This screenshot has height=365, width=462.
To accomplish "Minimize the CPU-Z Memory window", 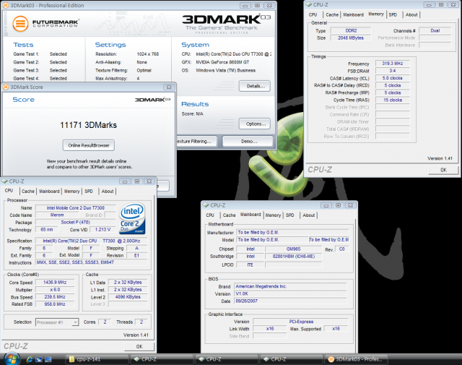I will pyautogui.click(x=429, y=5).
